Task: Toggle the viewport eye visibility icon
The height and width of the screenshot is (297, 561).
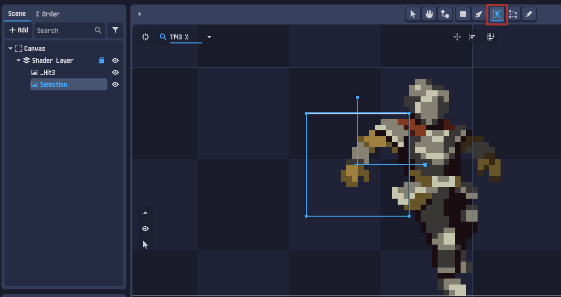Action: (x=145, y=229)
